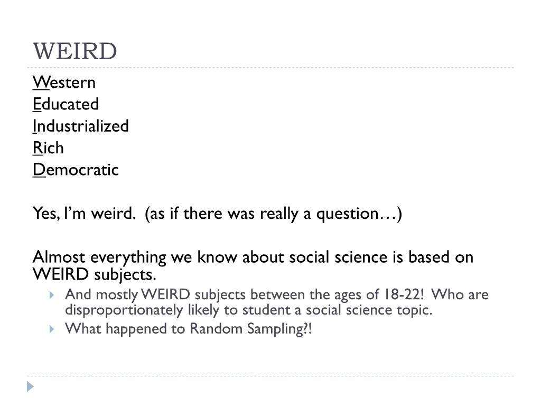Click the bullet arrow before 'What happened'
Image resolution: width=541 pixels, height=406 pixels.
(52, 329)
